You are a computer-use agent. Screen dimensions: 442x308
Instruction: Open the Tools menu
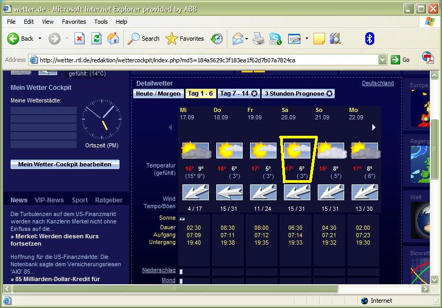coord(101,22)
